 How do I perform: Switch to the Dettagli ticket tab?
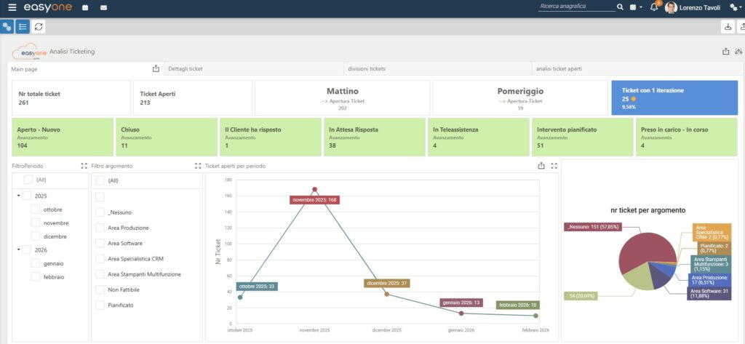click(186, 69)
